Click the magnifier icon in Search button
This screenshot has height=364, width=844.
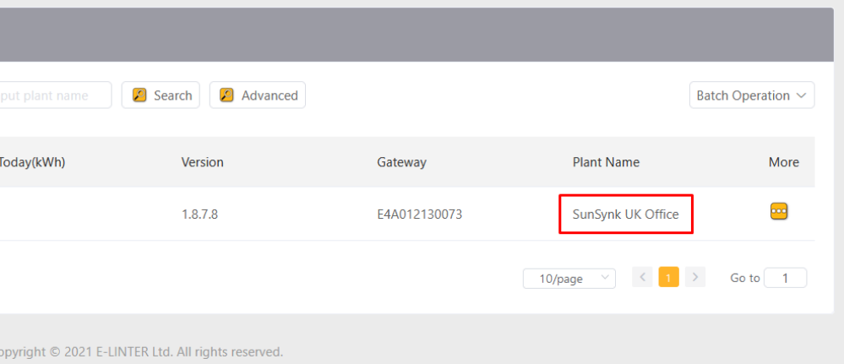coord(139,95)
